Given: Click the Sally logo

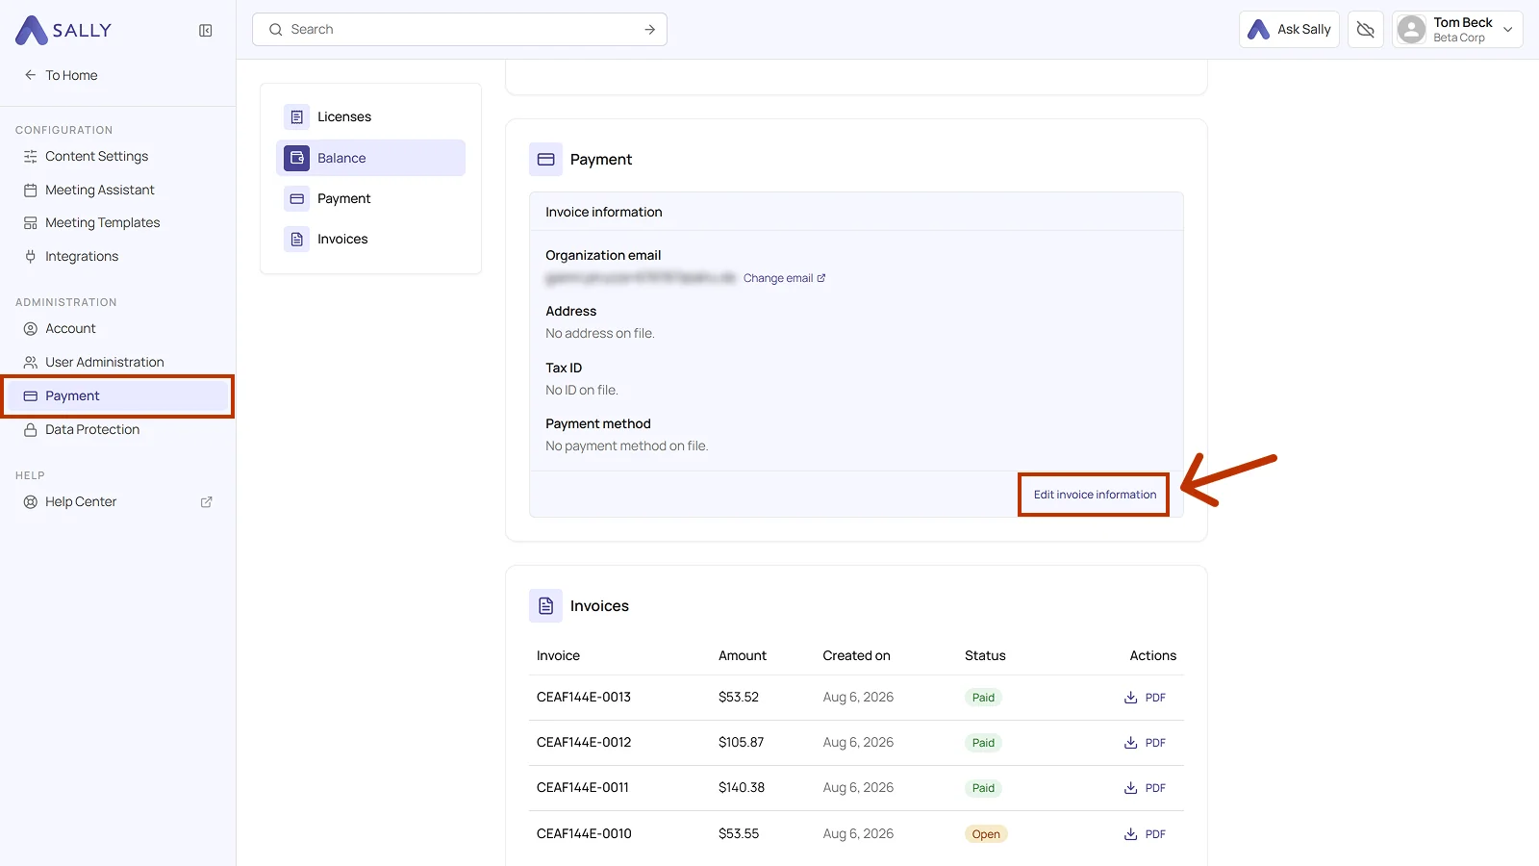Looking at the screenshot, I should [63, 30].
